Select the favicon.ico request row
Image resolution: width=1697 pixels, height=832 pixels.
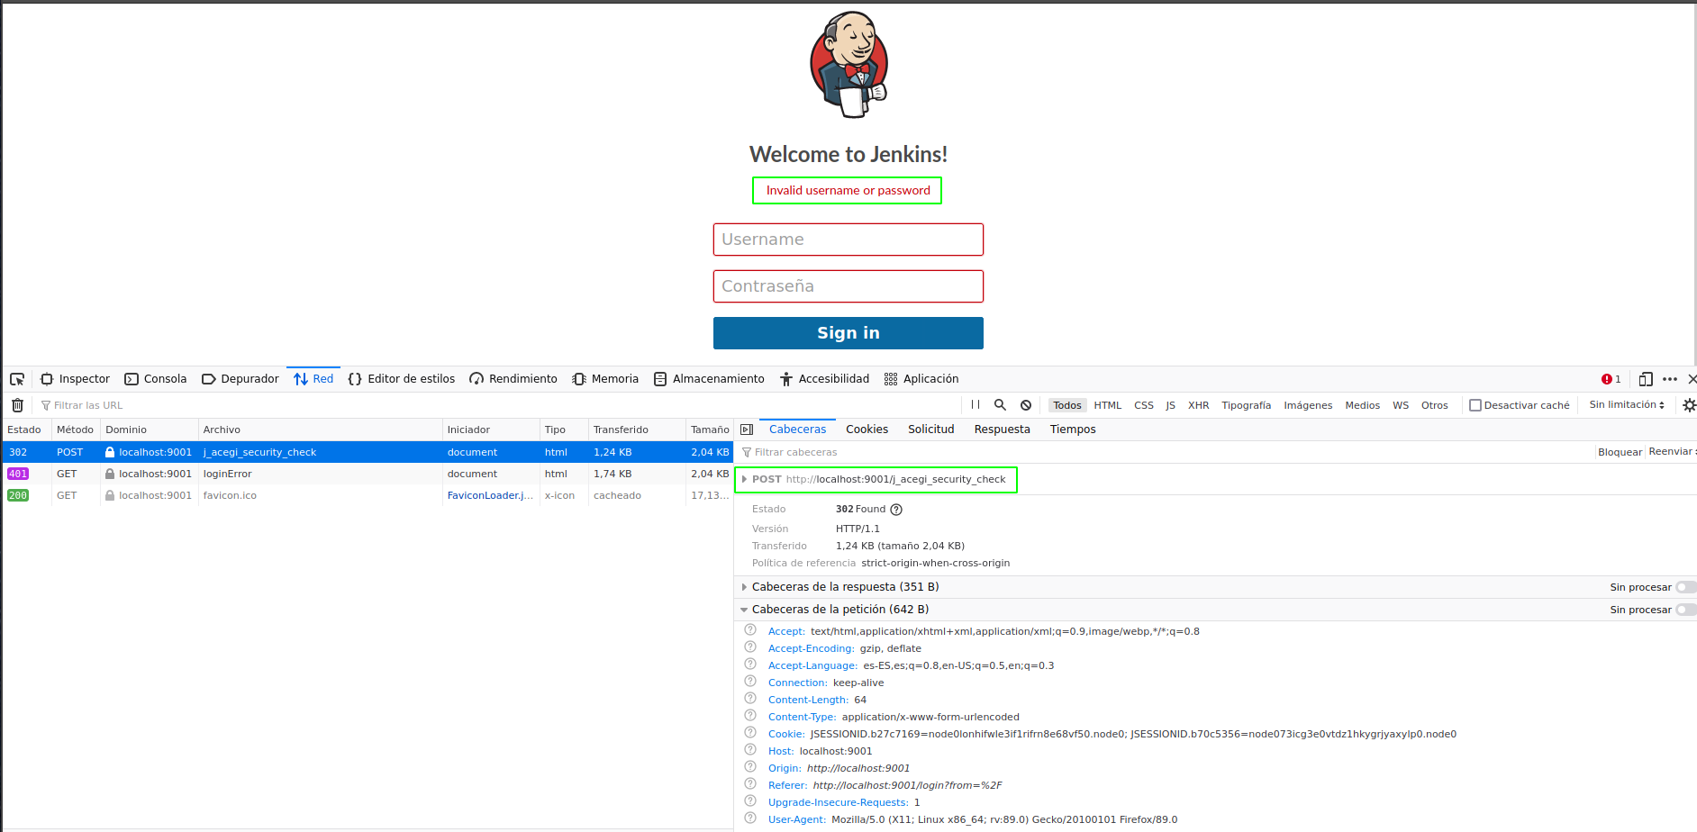coord(368,495)
